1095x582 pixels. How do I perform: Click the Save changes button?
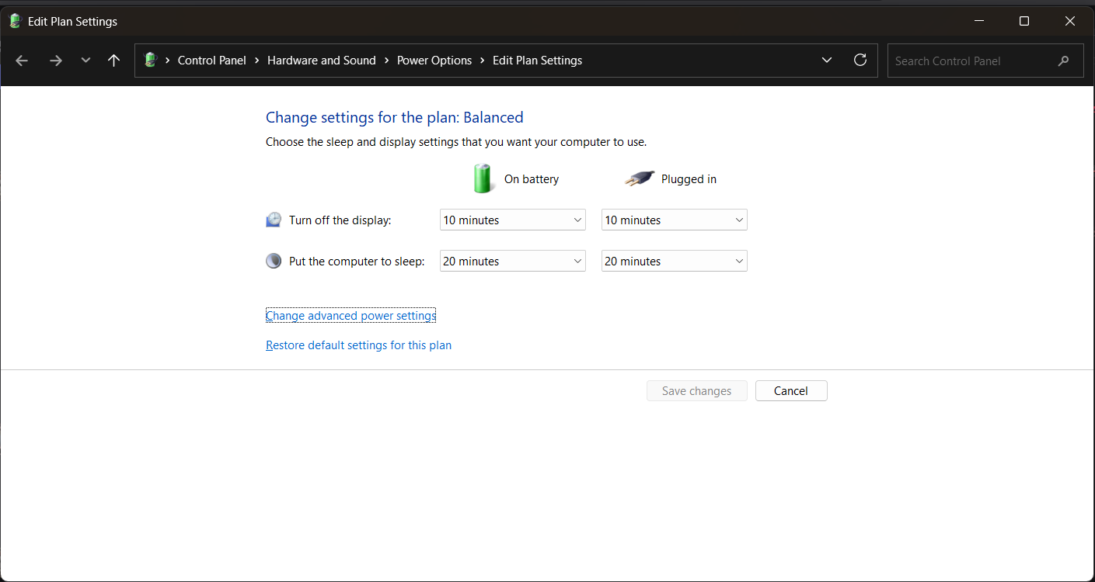pyautogui.click(x=697, y=391)
